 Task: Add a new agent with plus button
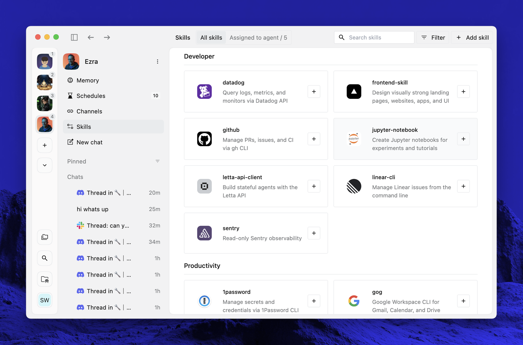click(x=45, y=145)
